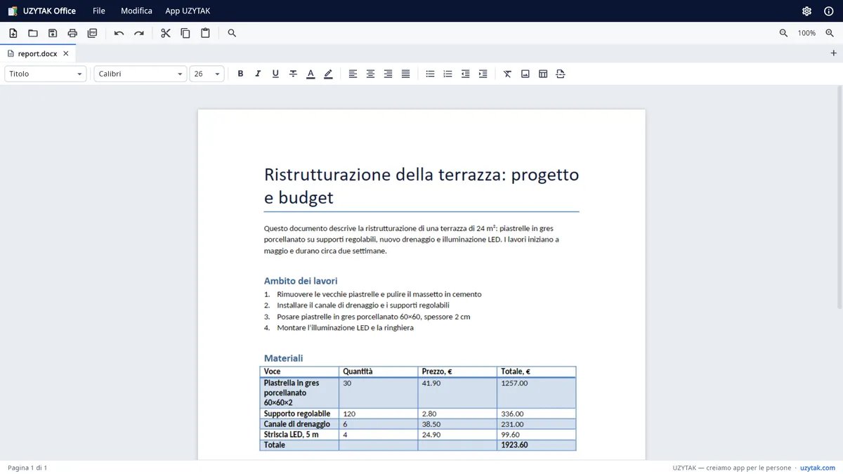
Task: Open the info about icon
Action: 828,11
